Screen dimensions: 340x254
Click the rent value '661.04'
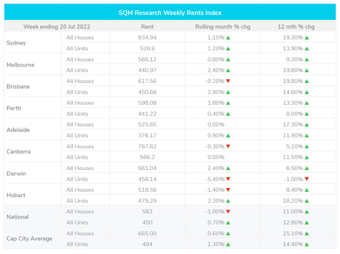[x=147, y=168]
